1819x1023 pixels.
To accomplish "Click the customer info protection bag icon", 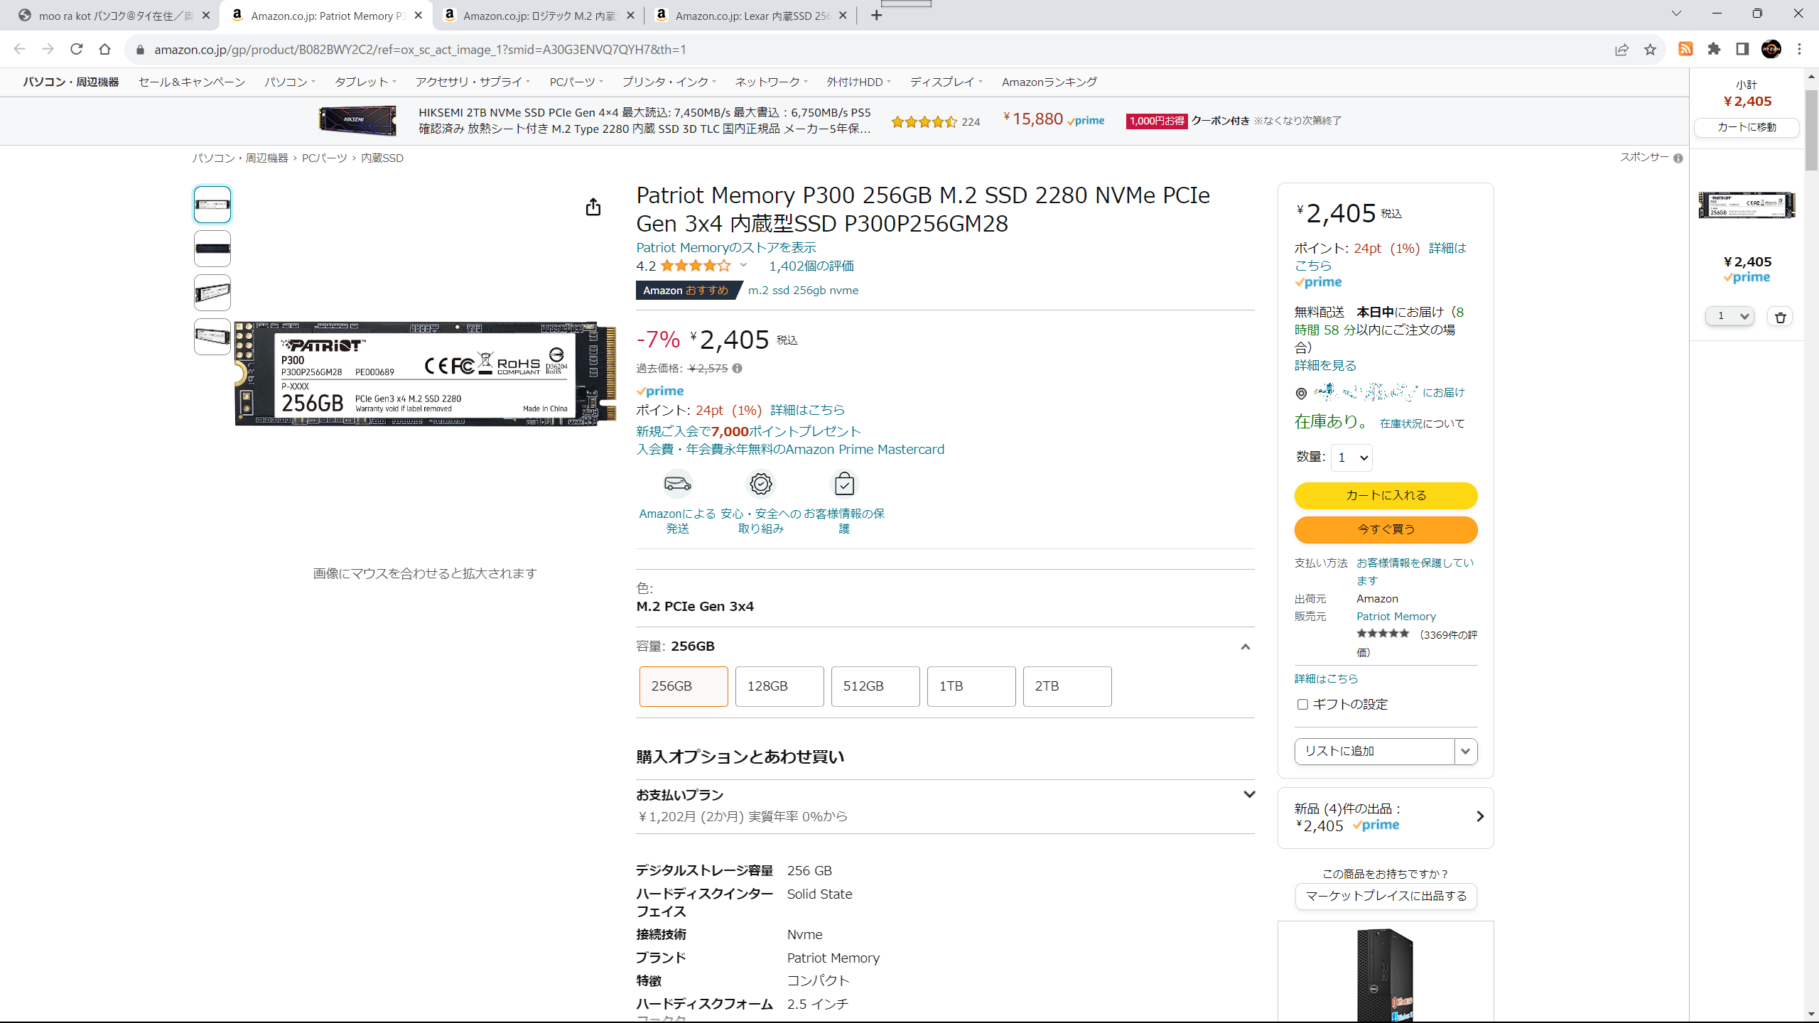I will click(844, 484).
